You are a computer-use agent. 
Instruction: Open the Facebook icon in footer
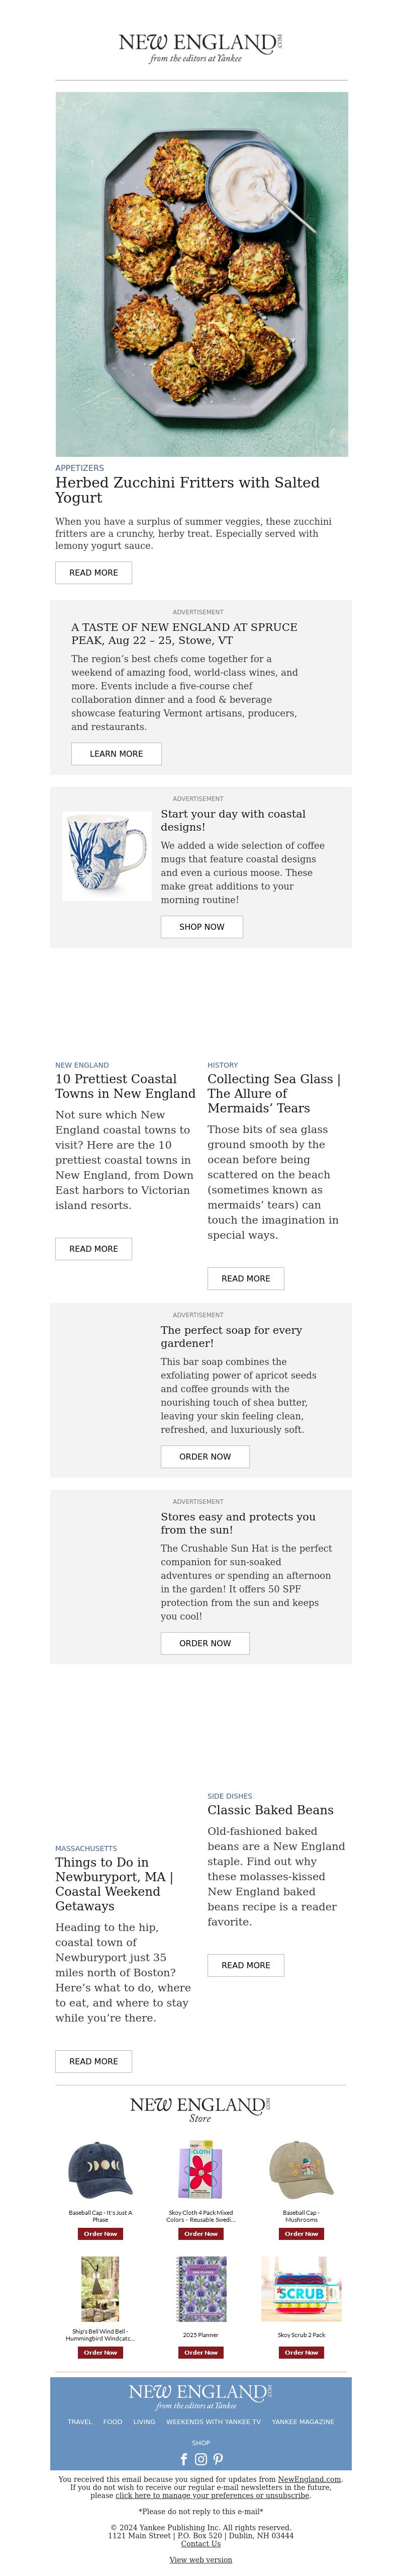(184, 2459)
